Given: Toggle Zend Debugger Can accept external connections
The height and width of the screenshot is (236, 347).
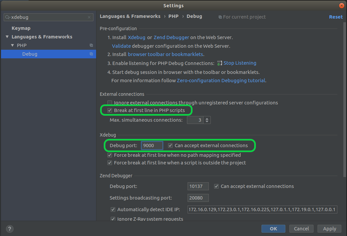Looking at the screenshot, I should click(216, 186).
